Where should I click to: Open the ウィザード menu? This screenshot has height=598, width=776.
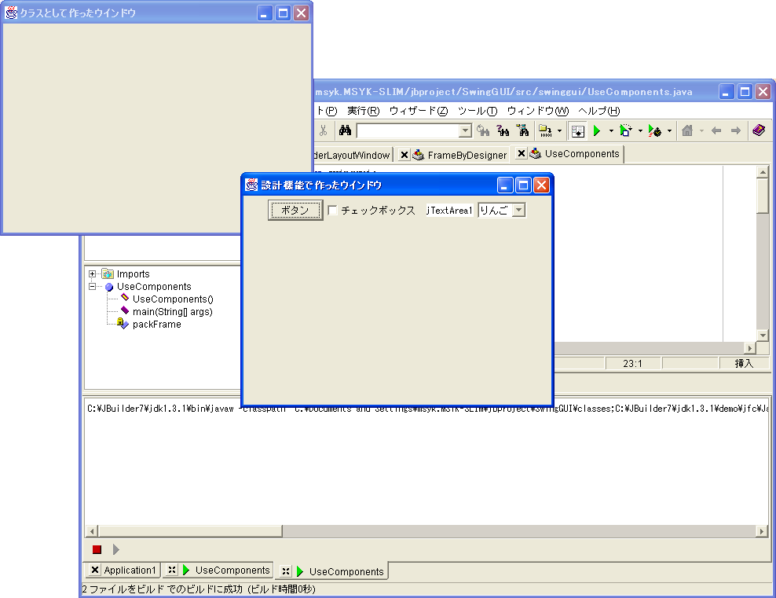tap(418, 111)
